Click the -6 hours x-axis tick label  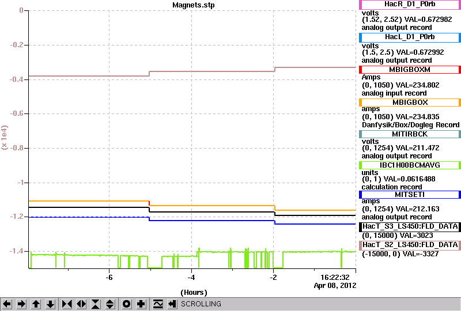[109, 278]
